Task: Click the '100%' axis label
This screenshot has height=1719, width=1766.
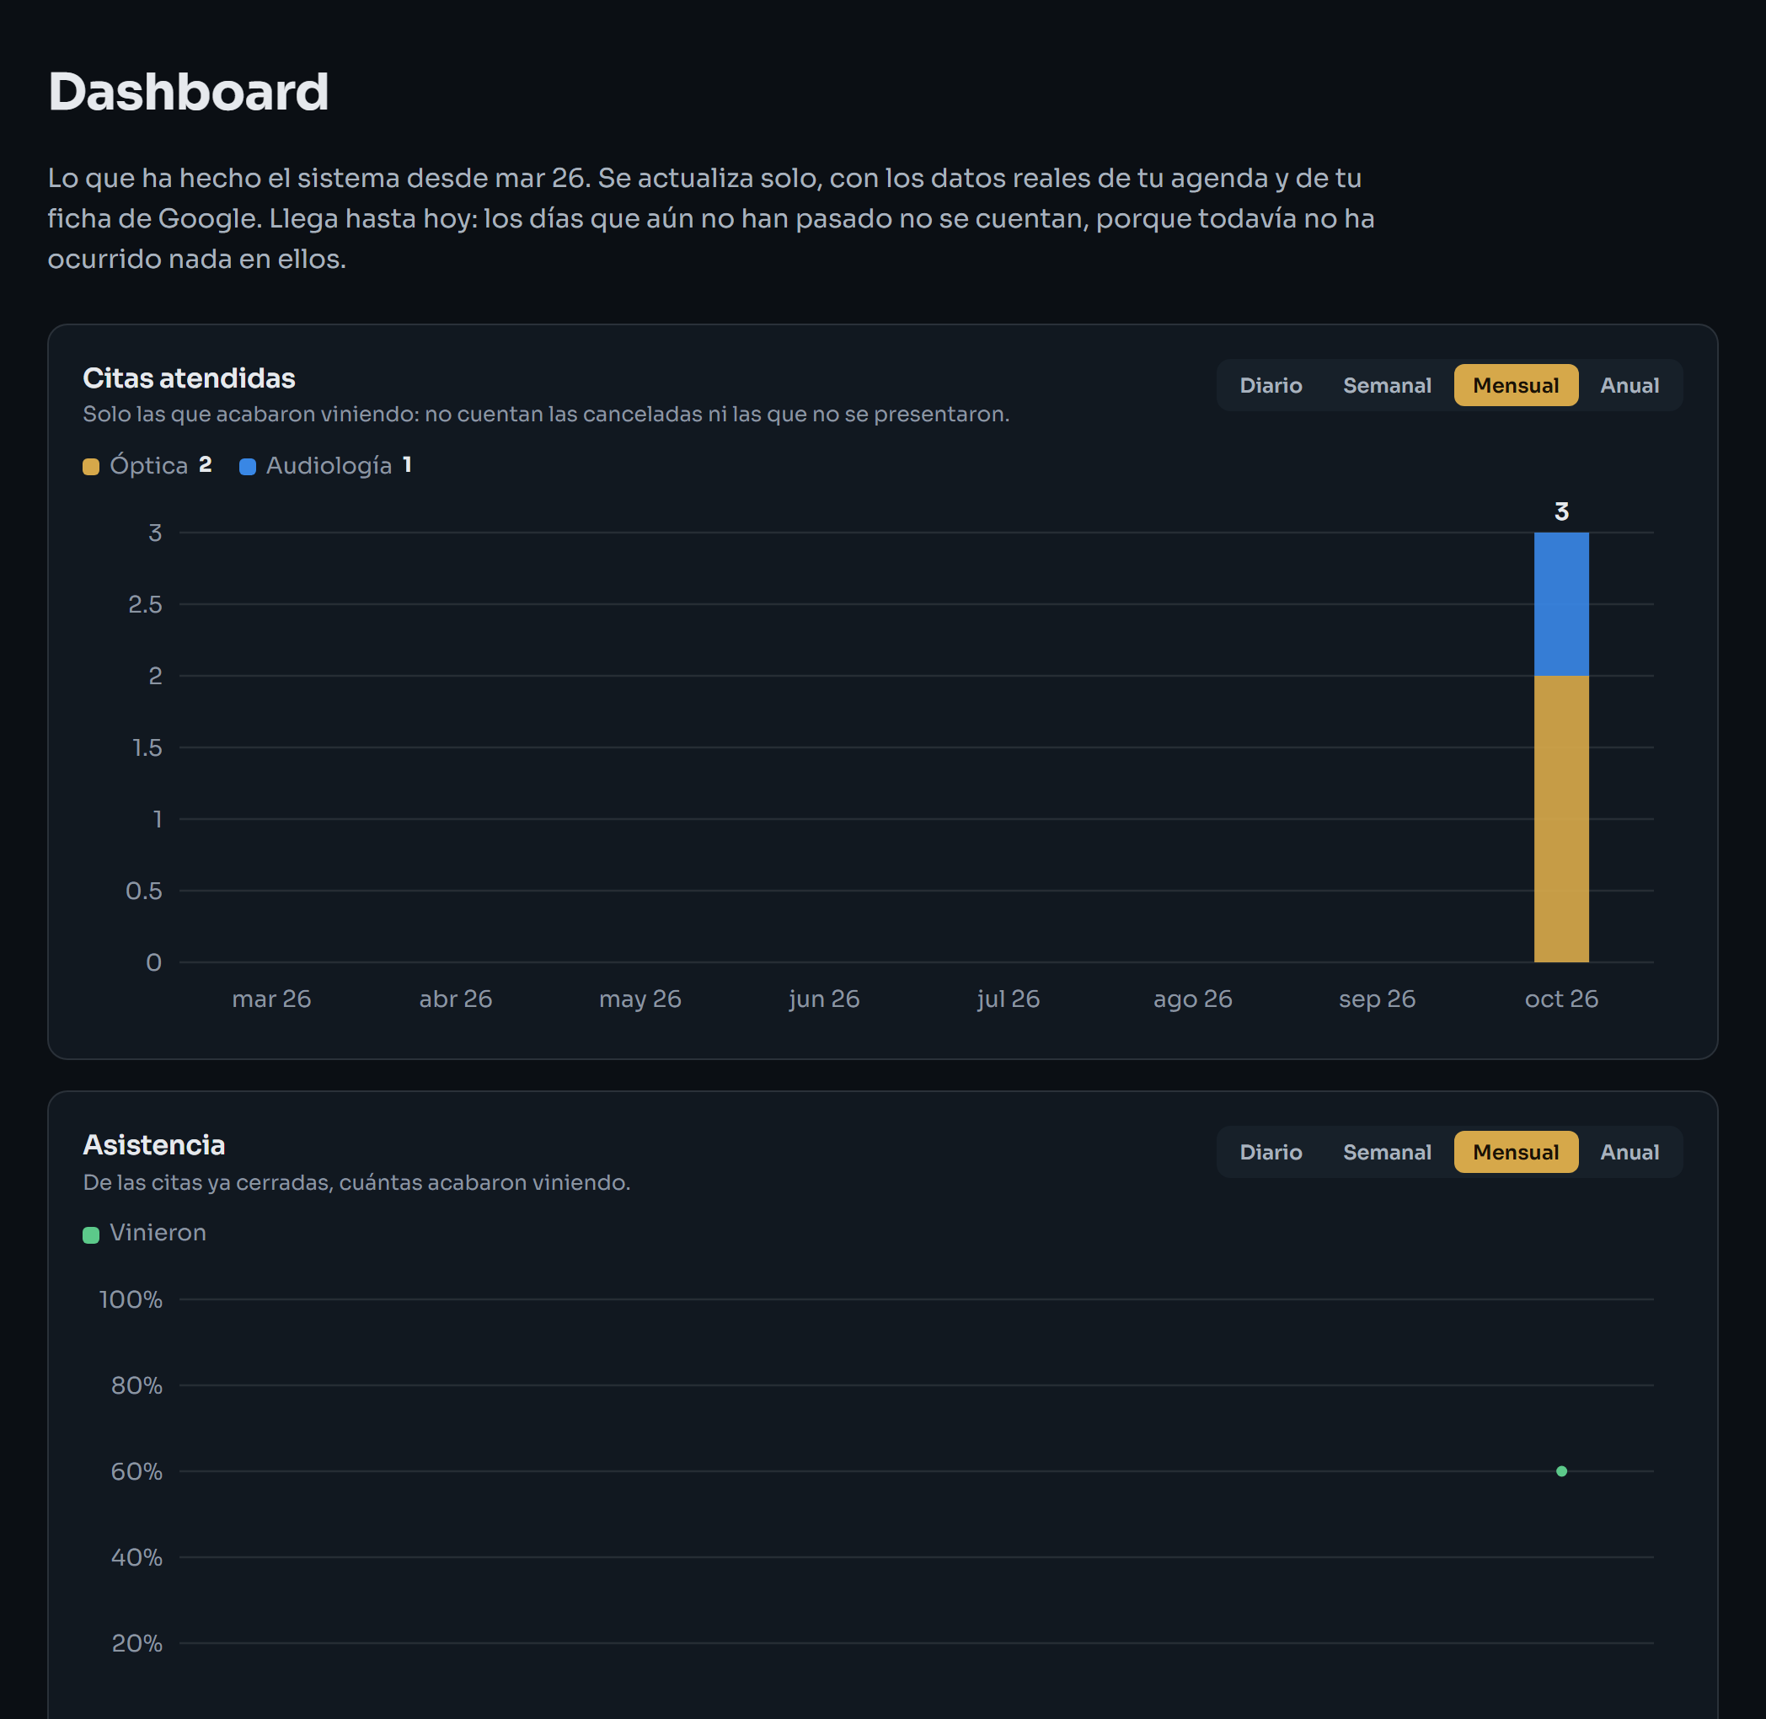Action: [x=130, y=1299]
